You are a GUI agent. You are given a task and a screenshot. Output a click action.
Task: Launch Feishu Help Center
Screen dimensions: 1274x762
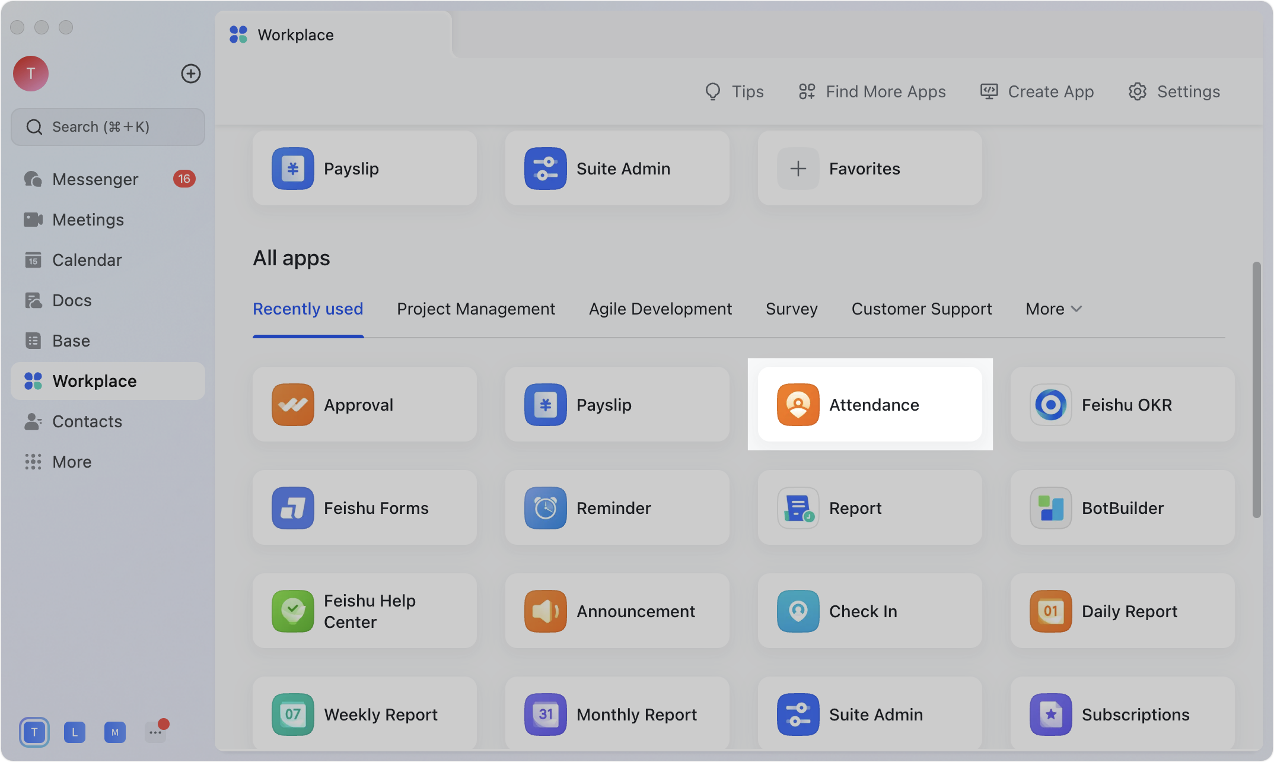[x=364, y=611]
